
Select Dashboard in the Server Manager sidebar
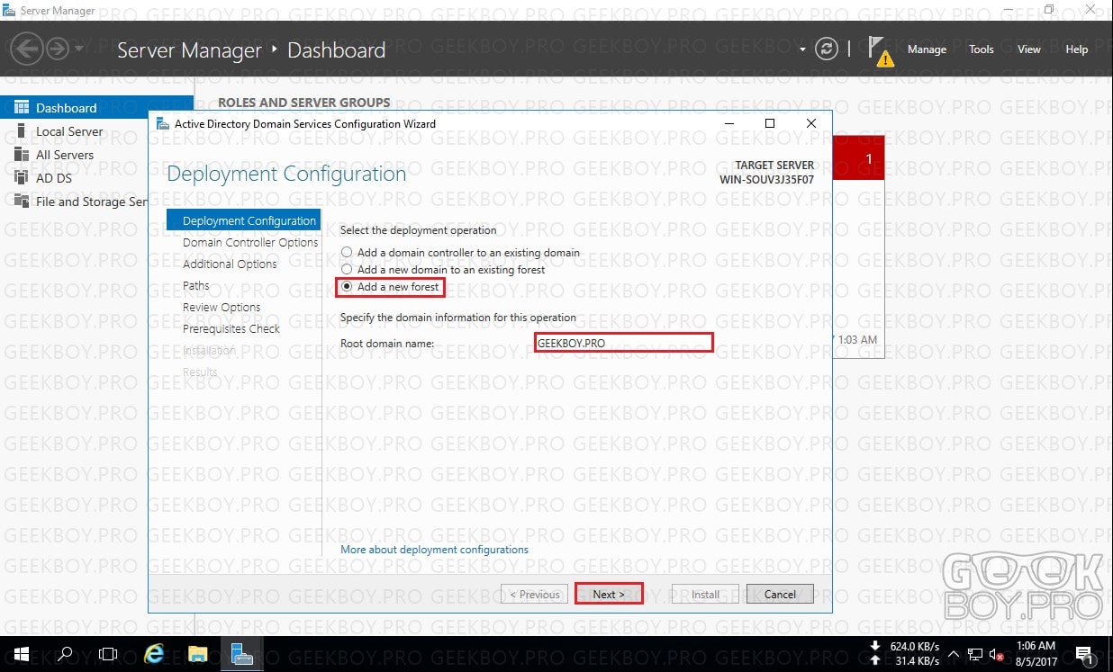(96, 108)
